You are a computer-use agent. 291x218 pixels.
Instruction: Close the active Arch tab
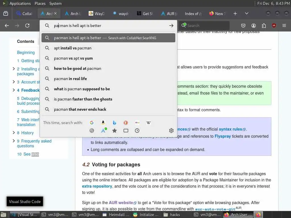click(55, 13)
